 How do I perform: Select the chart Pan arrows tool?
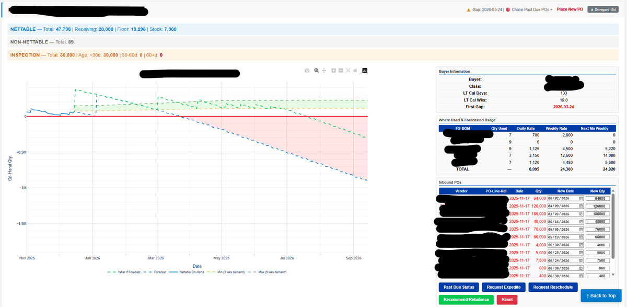click(x=324, y=70)
